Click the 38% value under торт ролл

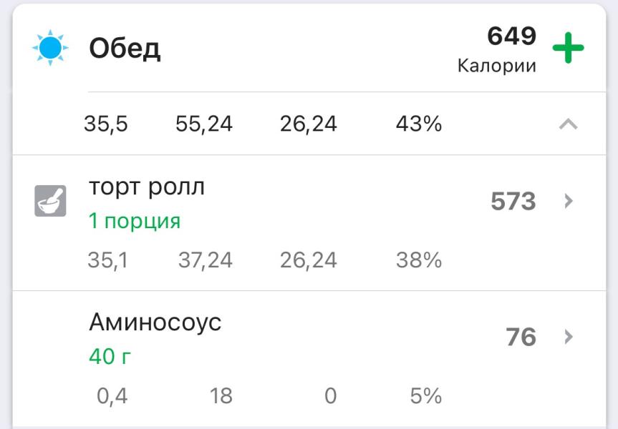tap(419, 260)
